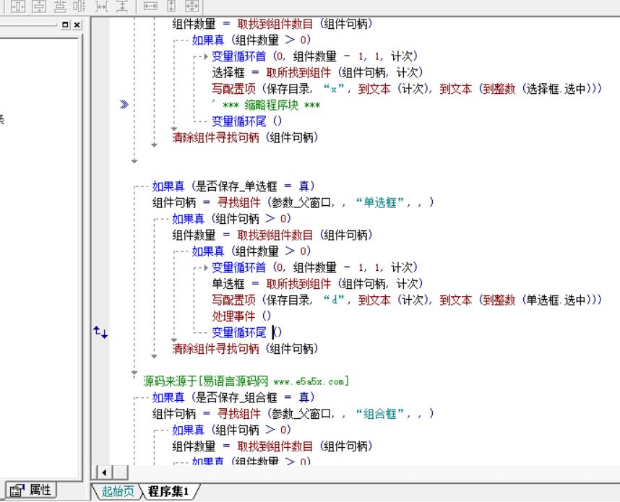Click the '处理事件 ()' code line
The image size is (620, 502).
(241, 316)
